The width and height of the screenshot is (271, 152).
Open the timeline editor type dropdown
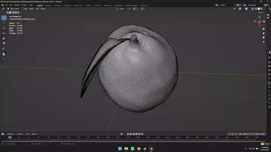tap(3, 134)
